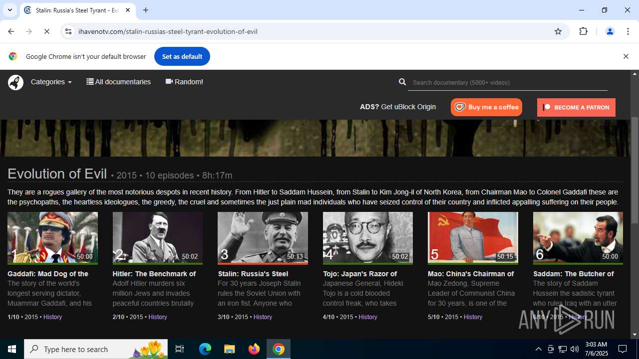The image size is (639, 359).
Task: Click the page vertical scrollbar
Action: pyautogui.click(x=635, y=170)
